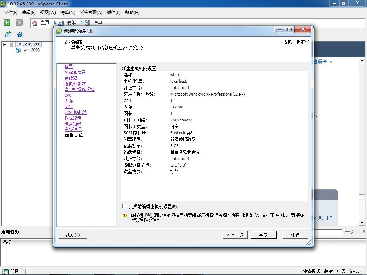Screen dimensions: 367x275
Task: Click the gray forward navigation arrow
Action: coord(19,23)
